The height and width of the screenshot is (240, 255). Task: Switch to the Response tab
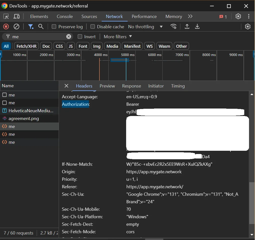[131, 86]
